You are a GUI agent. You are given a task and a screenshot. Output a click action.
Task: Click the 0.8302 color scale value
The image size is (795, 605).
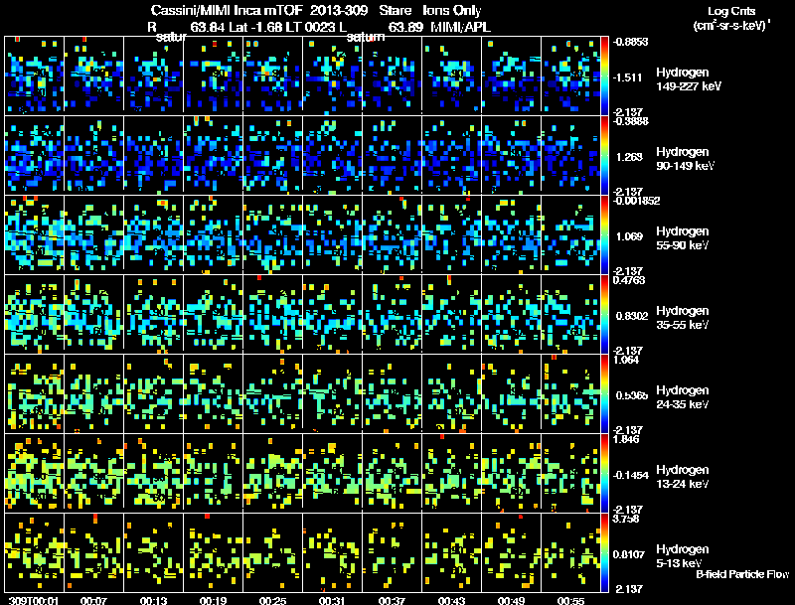tap(632, 316)
